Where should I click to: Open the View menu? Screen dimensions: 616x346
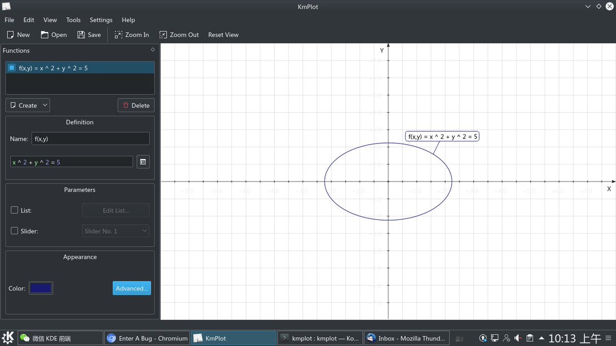[50, 20]
